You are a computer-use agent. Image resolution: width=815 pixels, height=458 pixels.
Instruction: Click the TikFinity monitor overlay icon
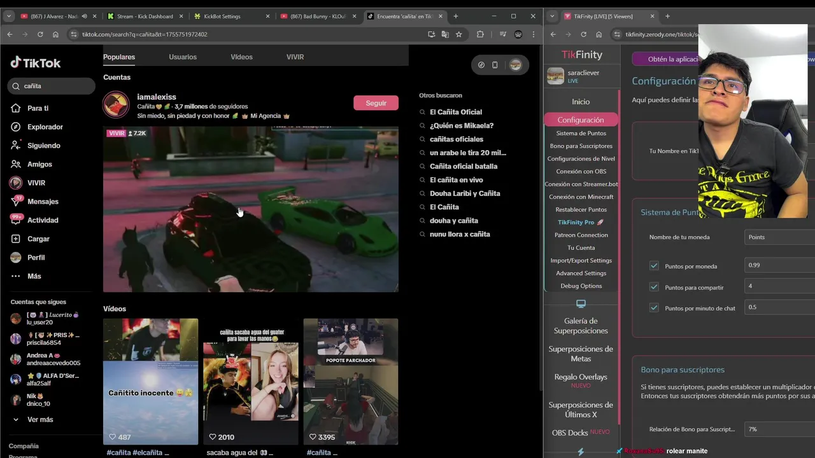581,304
